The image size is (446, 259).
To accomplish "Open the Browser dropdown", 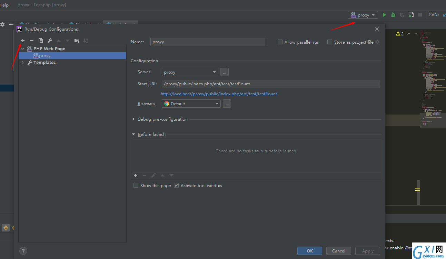I will pyautogui.click(x=191, y=104).
